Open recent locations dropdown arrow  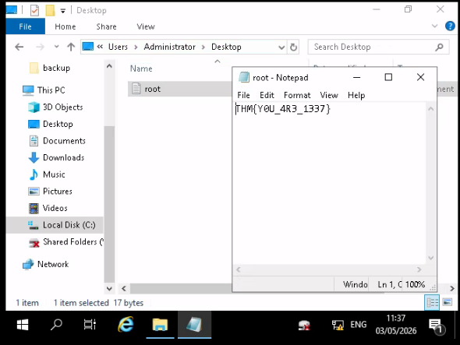pyautogui.click(x=57, y=47)
